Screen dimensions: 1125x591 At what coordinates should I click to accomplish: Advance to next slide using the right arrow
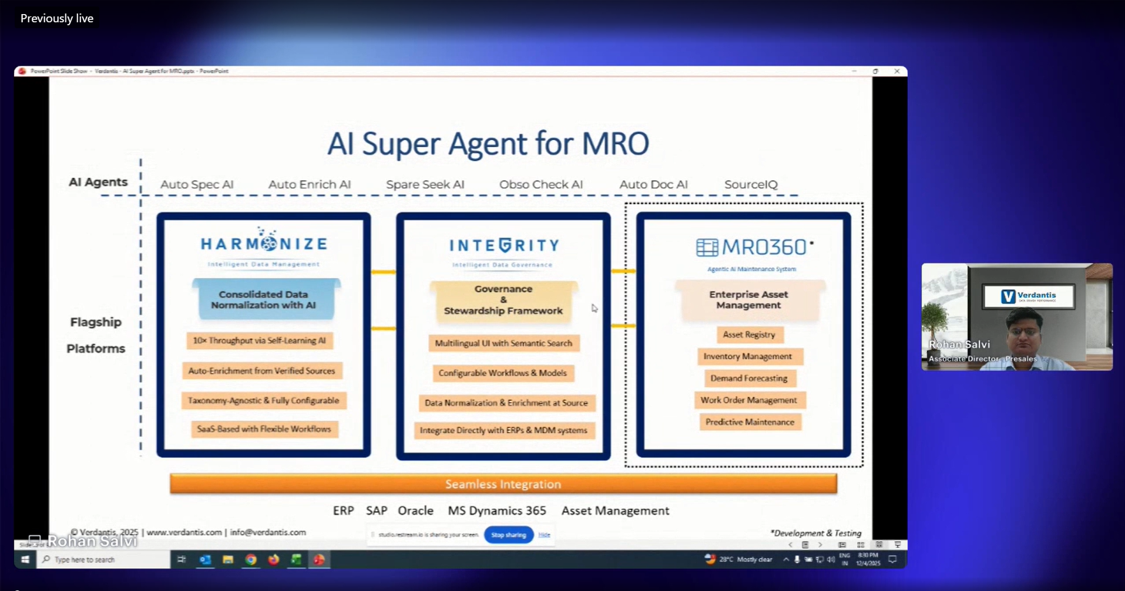tap(820, 545)
